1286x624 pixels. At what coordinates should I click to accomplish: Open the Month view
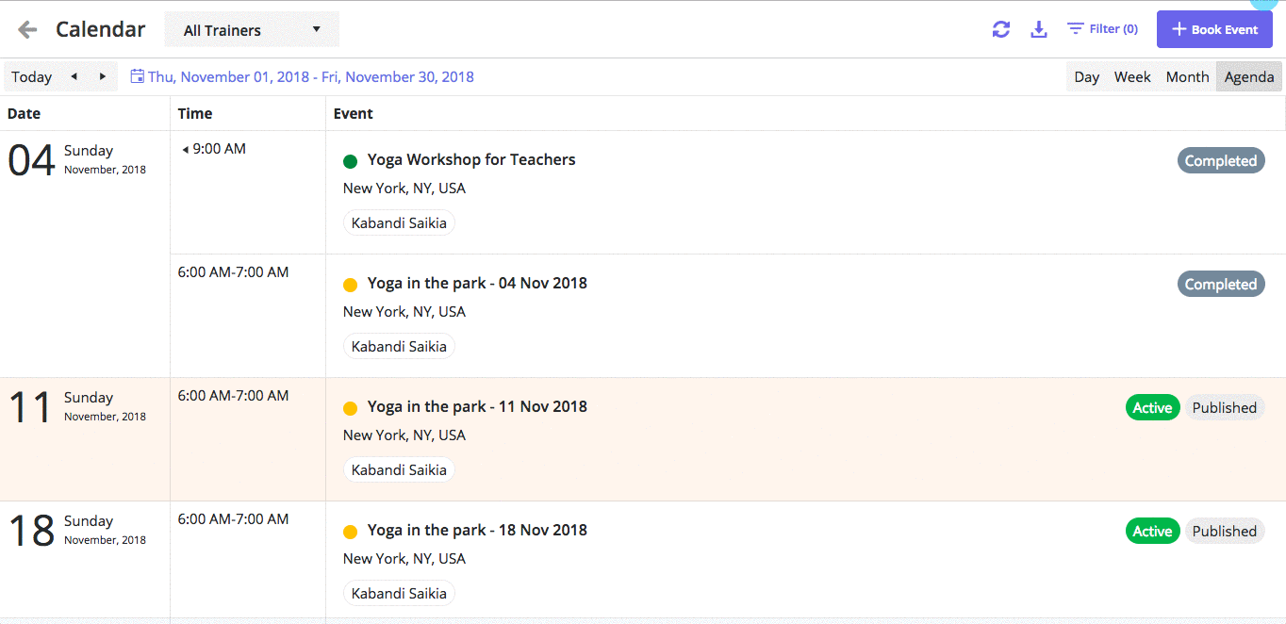pyautogui.click(x=1187, y=76)
